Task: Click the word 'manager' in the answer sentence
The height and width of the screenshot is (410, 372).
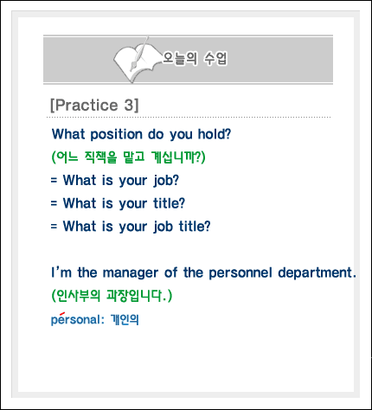Action: pos(131,273)
